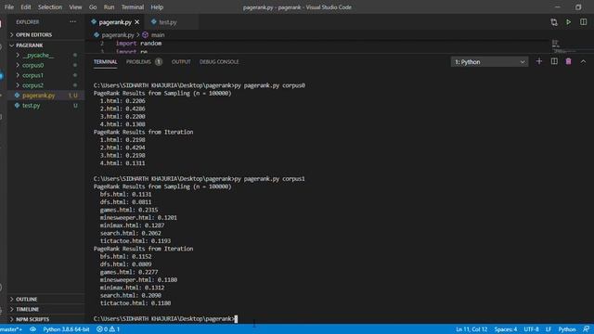Viewport: 594px width, 334px height.
Task: Open the Edit menu
Action: 25,7
